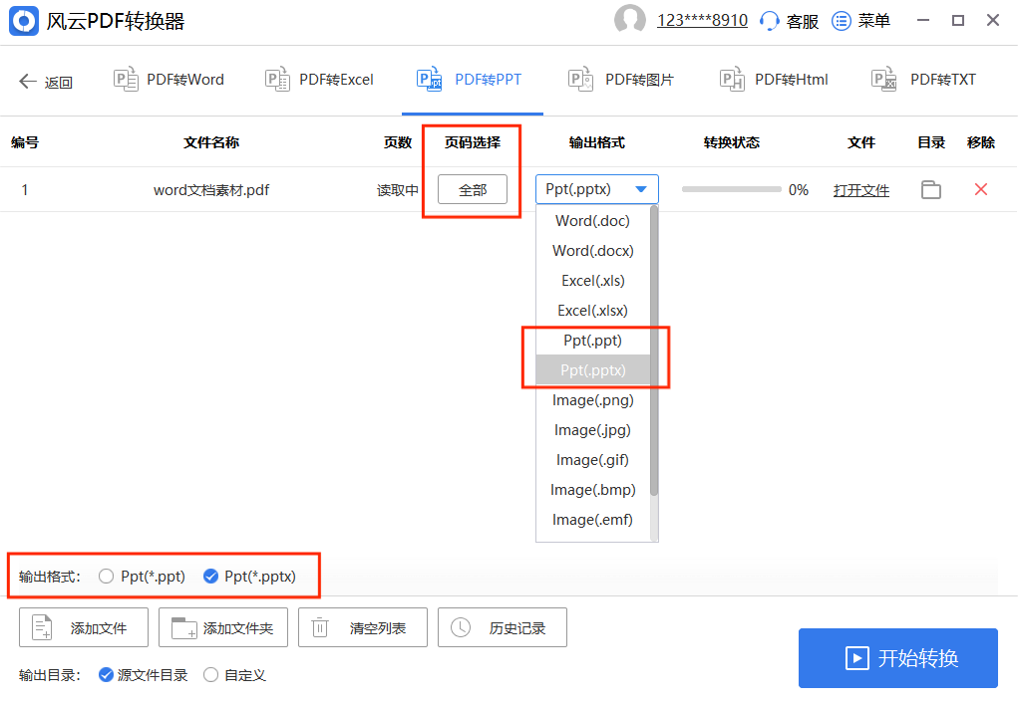Screen dimensions: 1018x705
Task: Click 菜单 text label
Action: (873, 21)
